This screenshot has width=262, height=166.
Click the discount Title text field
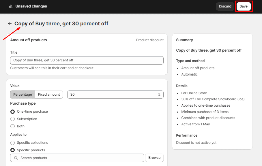(87, 60)
